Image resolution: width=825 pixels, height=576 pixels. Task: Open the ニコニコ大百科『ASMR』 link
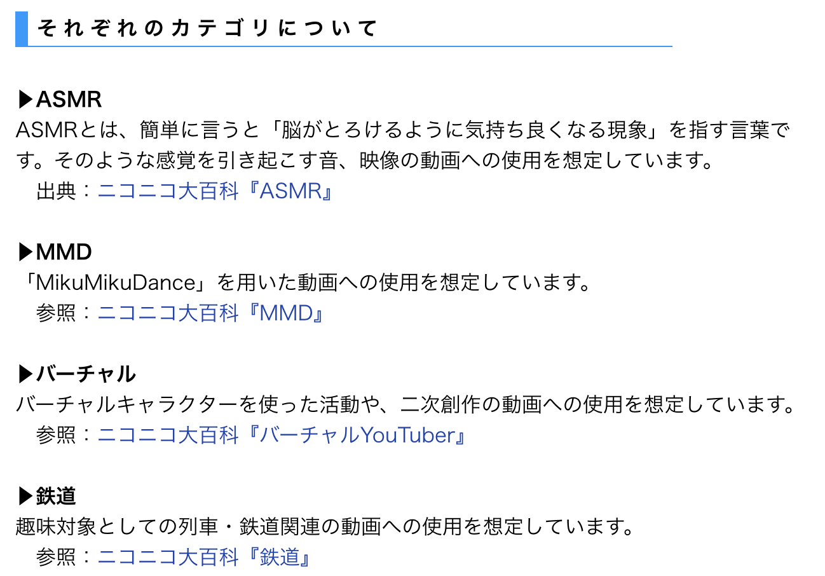[215, 191]
